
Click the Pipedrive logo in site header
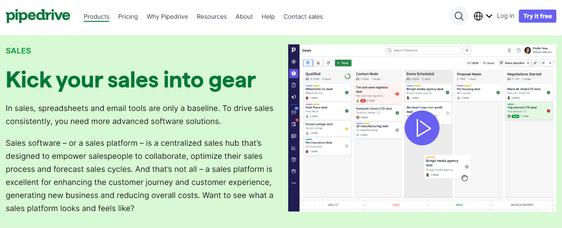(x=38, y=16)
